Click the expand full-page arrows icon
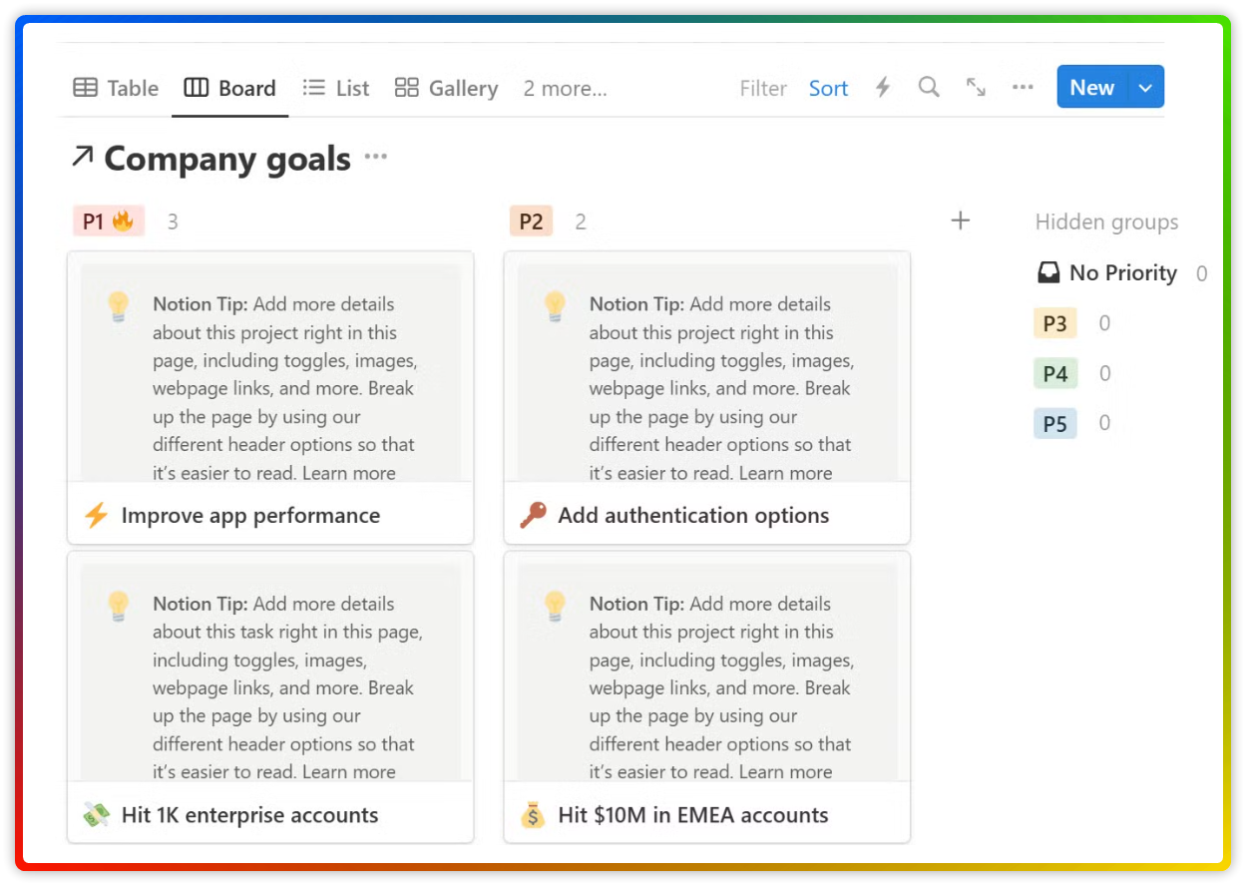1246x886 pixels. 976,88
